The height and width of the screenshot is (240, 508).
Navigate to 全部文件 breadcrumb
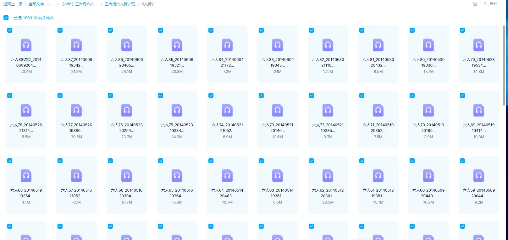tap(36, 4)
